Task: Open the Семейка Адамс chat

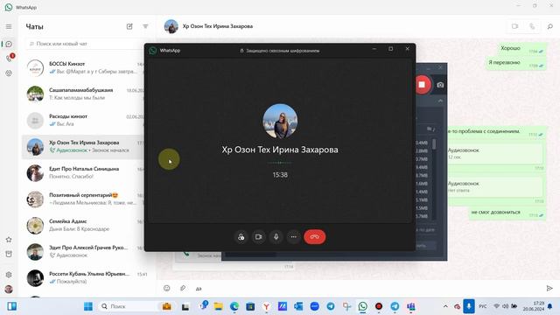Action: [84, 225]
